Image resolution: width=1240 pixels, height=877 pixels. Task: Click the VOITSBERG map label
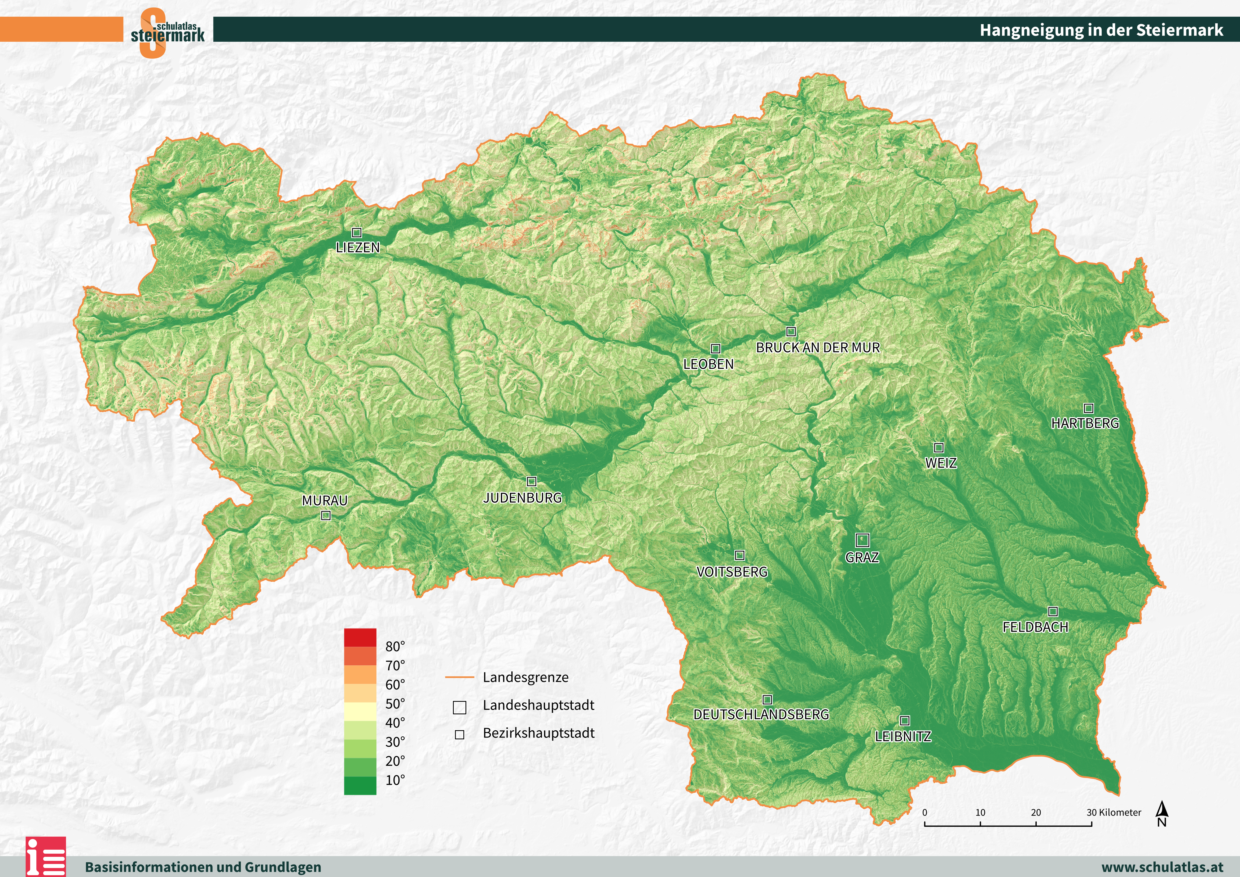click(x=732, y=572)
